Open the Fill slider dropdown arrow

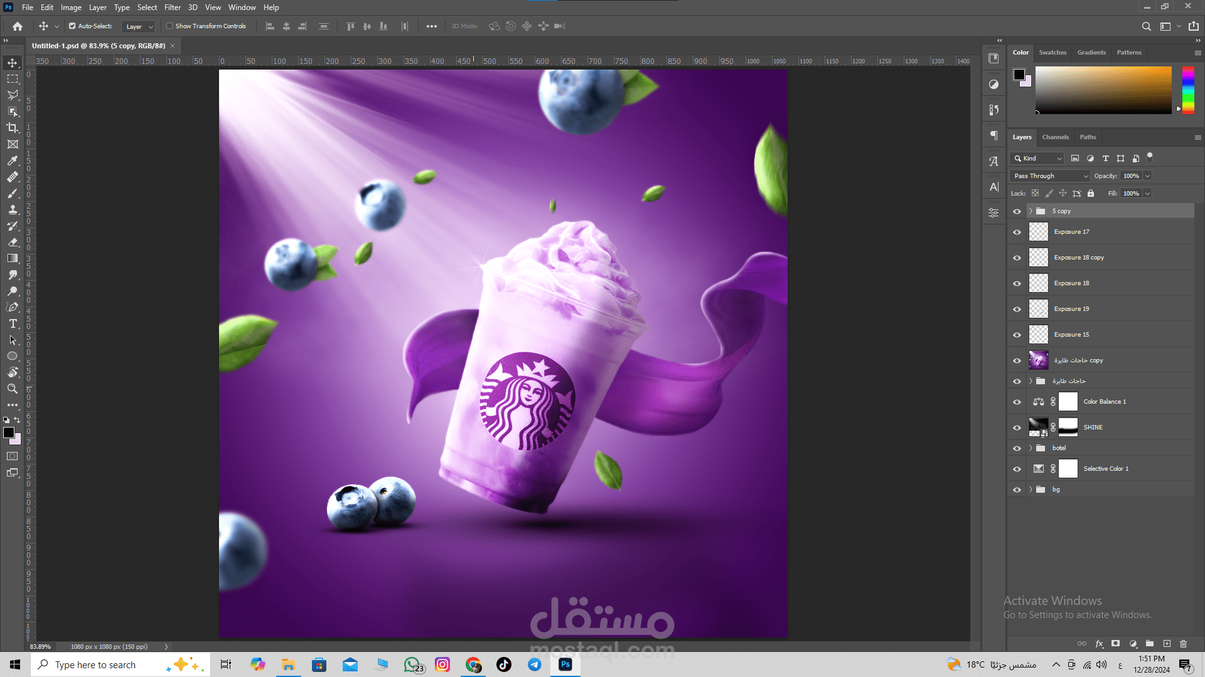coord(1147,194)
